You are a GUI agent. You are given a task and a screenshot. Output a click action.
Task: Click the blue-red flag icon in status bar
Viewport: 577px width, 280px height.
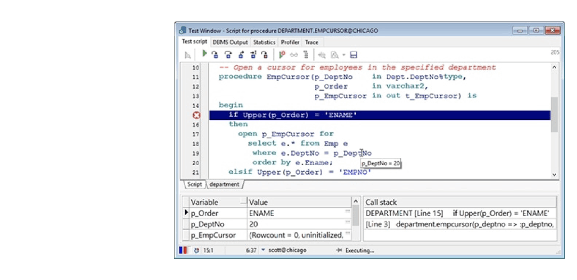(x=183, y=250)
